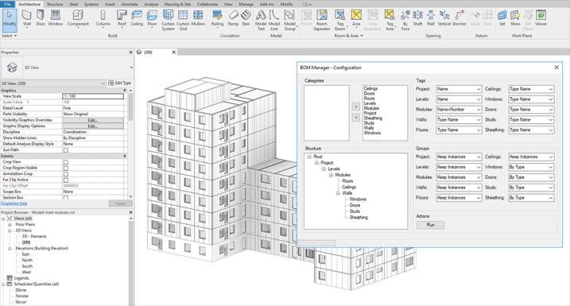Image resolution: width=570 pixels, height=306 pixels.
Task: Open the Properties help link
Action: point(14,203)
